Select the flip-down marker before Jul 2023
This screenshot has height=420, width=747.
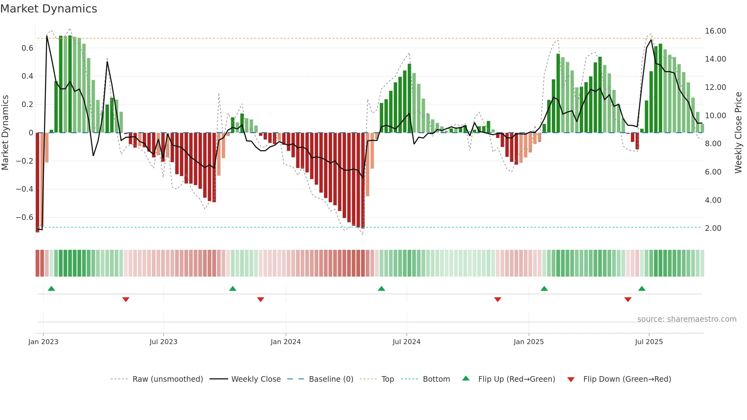point(126,299)
